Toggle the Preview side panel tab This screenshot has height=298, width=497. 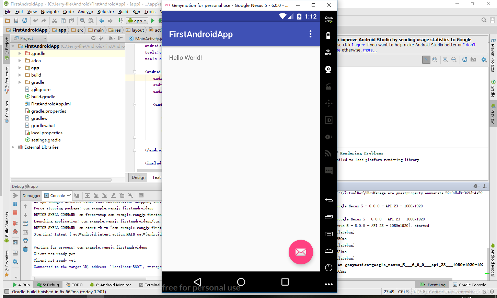pos(493,114)
